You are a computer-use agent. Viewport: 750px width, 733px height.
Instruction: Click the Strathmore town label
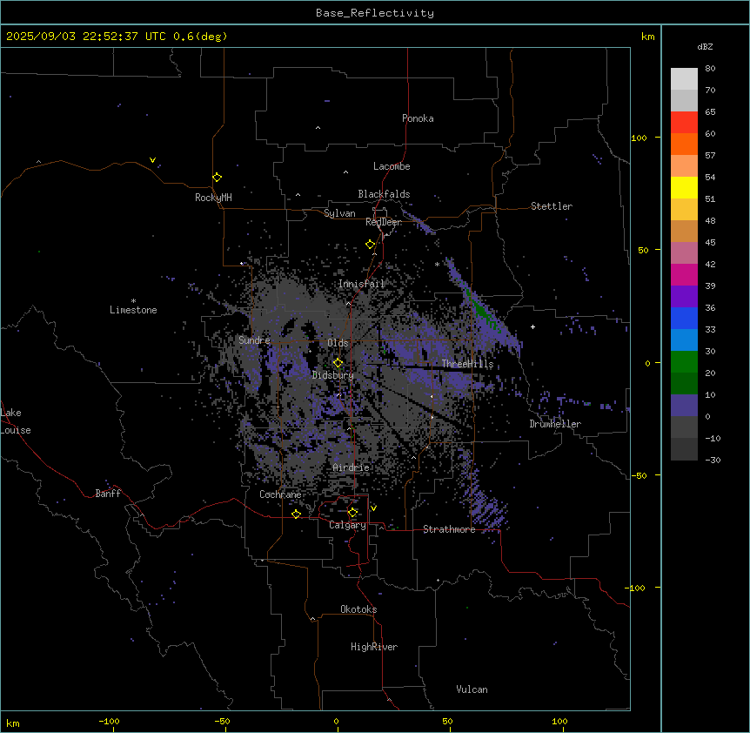(449, 529)
